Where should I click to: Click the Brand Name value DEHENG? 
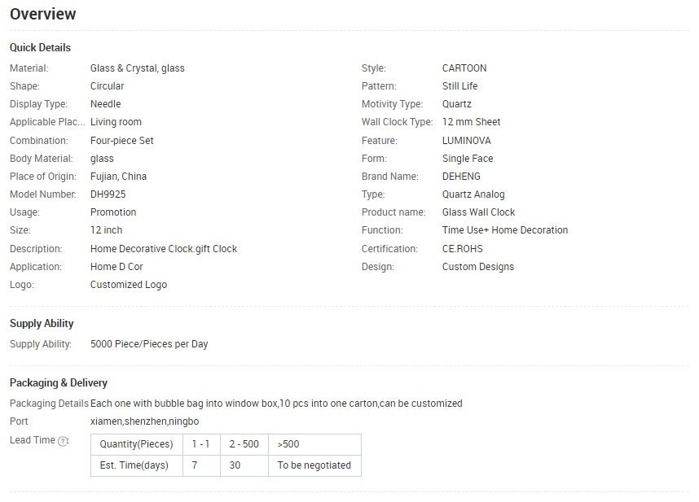click(461, 177)
